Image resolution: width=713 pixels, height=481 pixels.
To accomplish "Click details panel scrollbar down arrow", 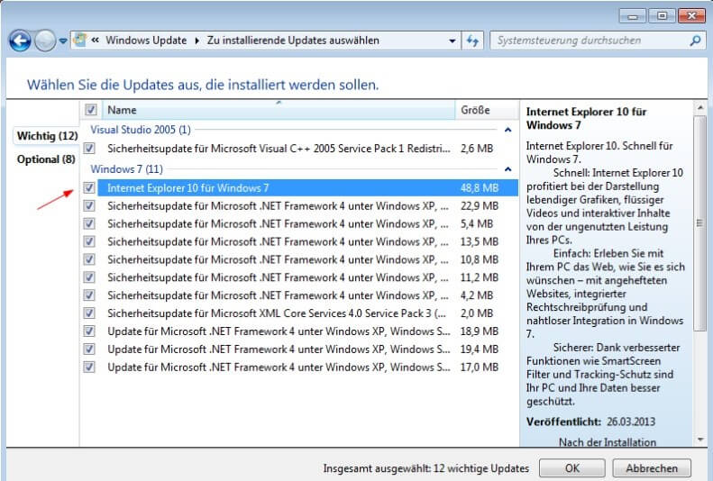I will (x=700, y=440).
